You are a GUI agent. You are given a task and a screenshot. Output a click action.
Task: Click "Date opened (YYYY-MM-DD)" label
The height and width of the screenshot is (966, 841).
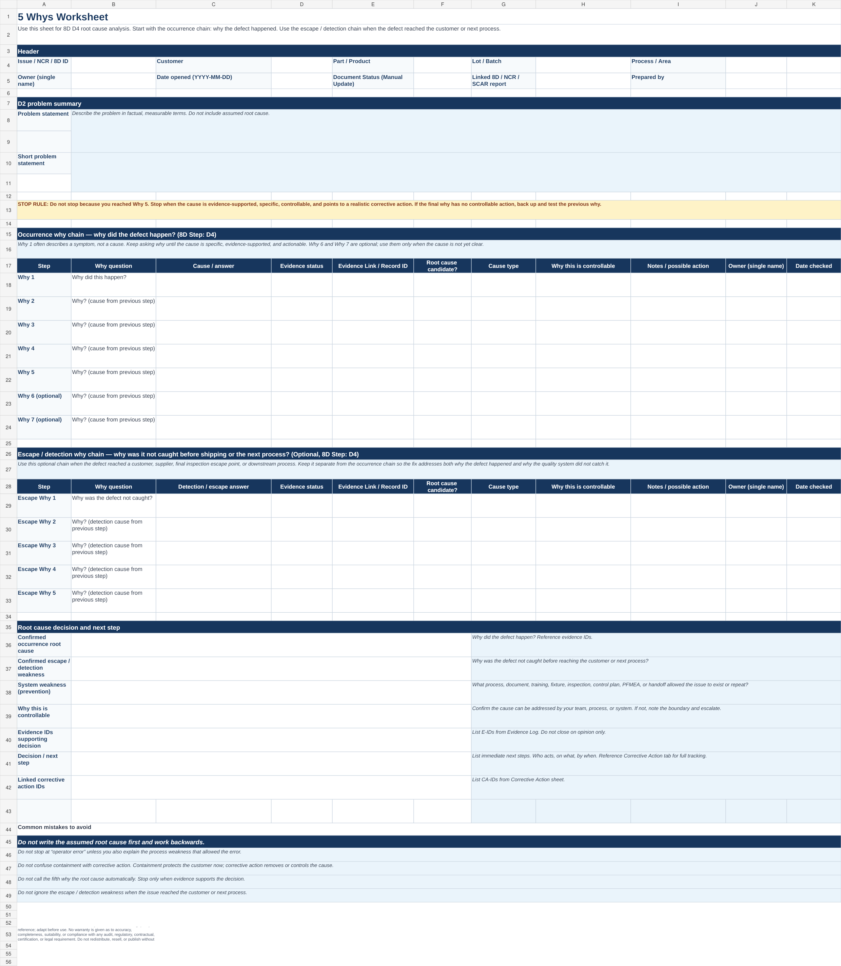pos(214,81)
